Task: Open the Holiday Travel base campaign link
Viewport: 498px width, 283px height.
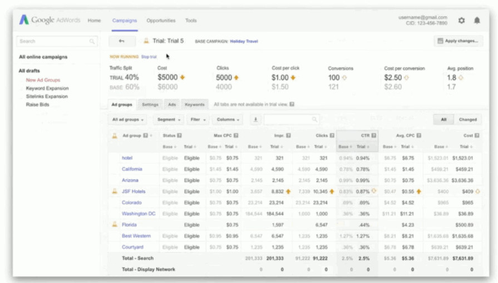Action: tap(244, 41)
